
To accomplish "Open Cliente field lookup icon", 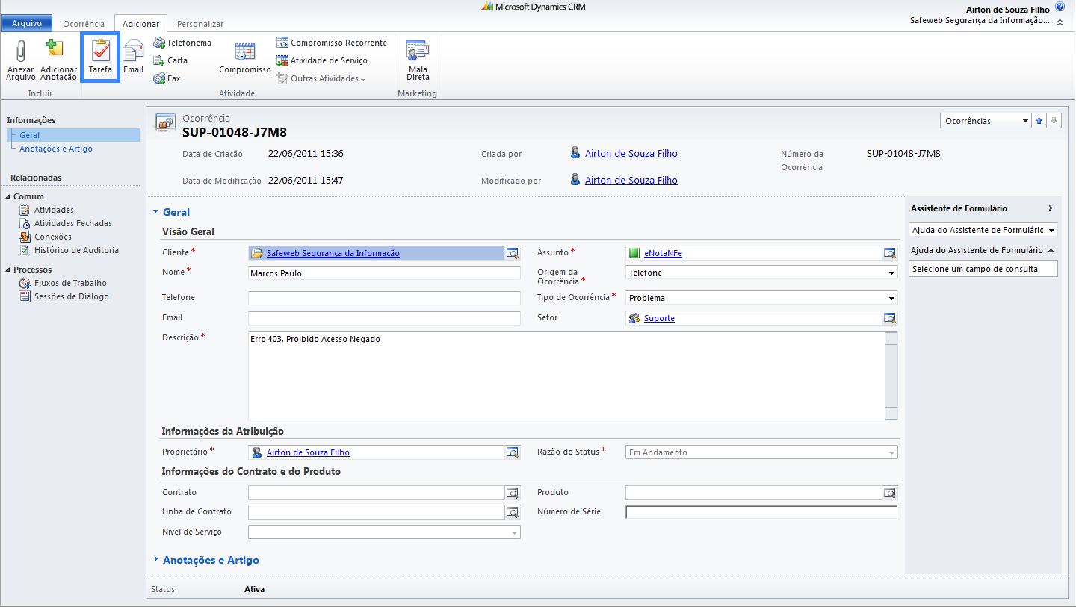I will pos(513,253).
